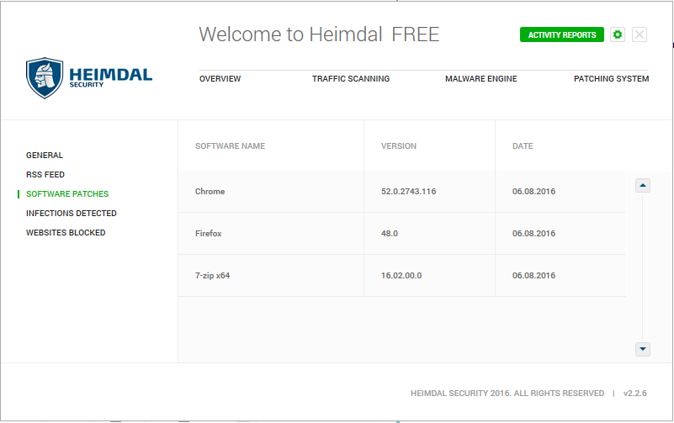
Task: Click the scroll down arrow of the patches list
Action: [643, 349]
